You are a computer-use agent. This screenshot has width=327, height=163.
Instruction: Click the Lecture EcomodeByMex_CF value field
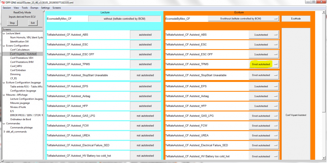click(125, 19)
